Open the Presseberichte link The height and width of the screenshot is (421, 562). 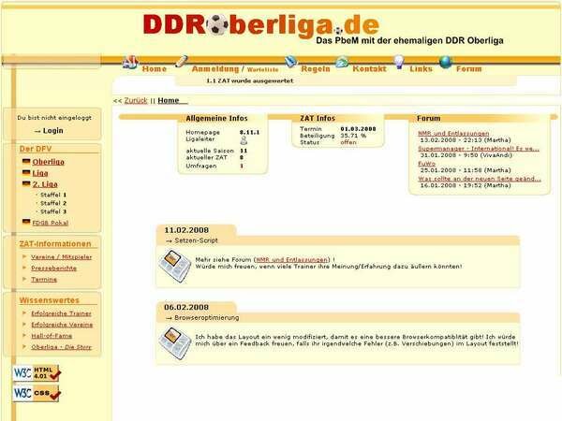[53, 269]
